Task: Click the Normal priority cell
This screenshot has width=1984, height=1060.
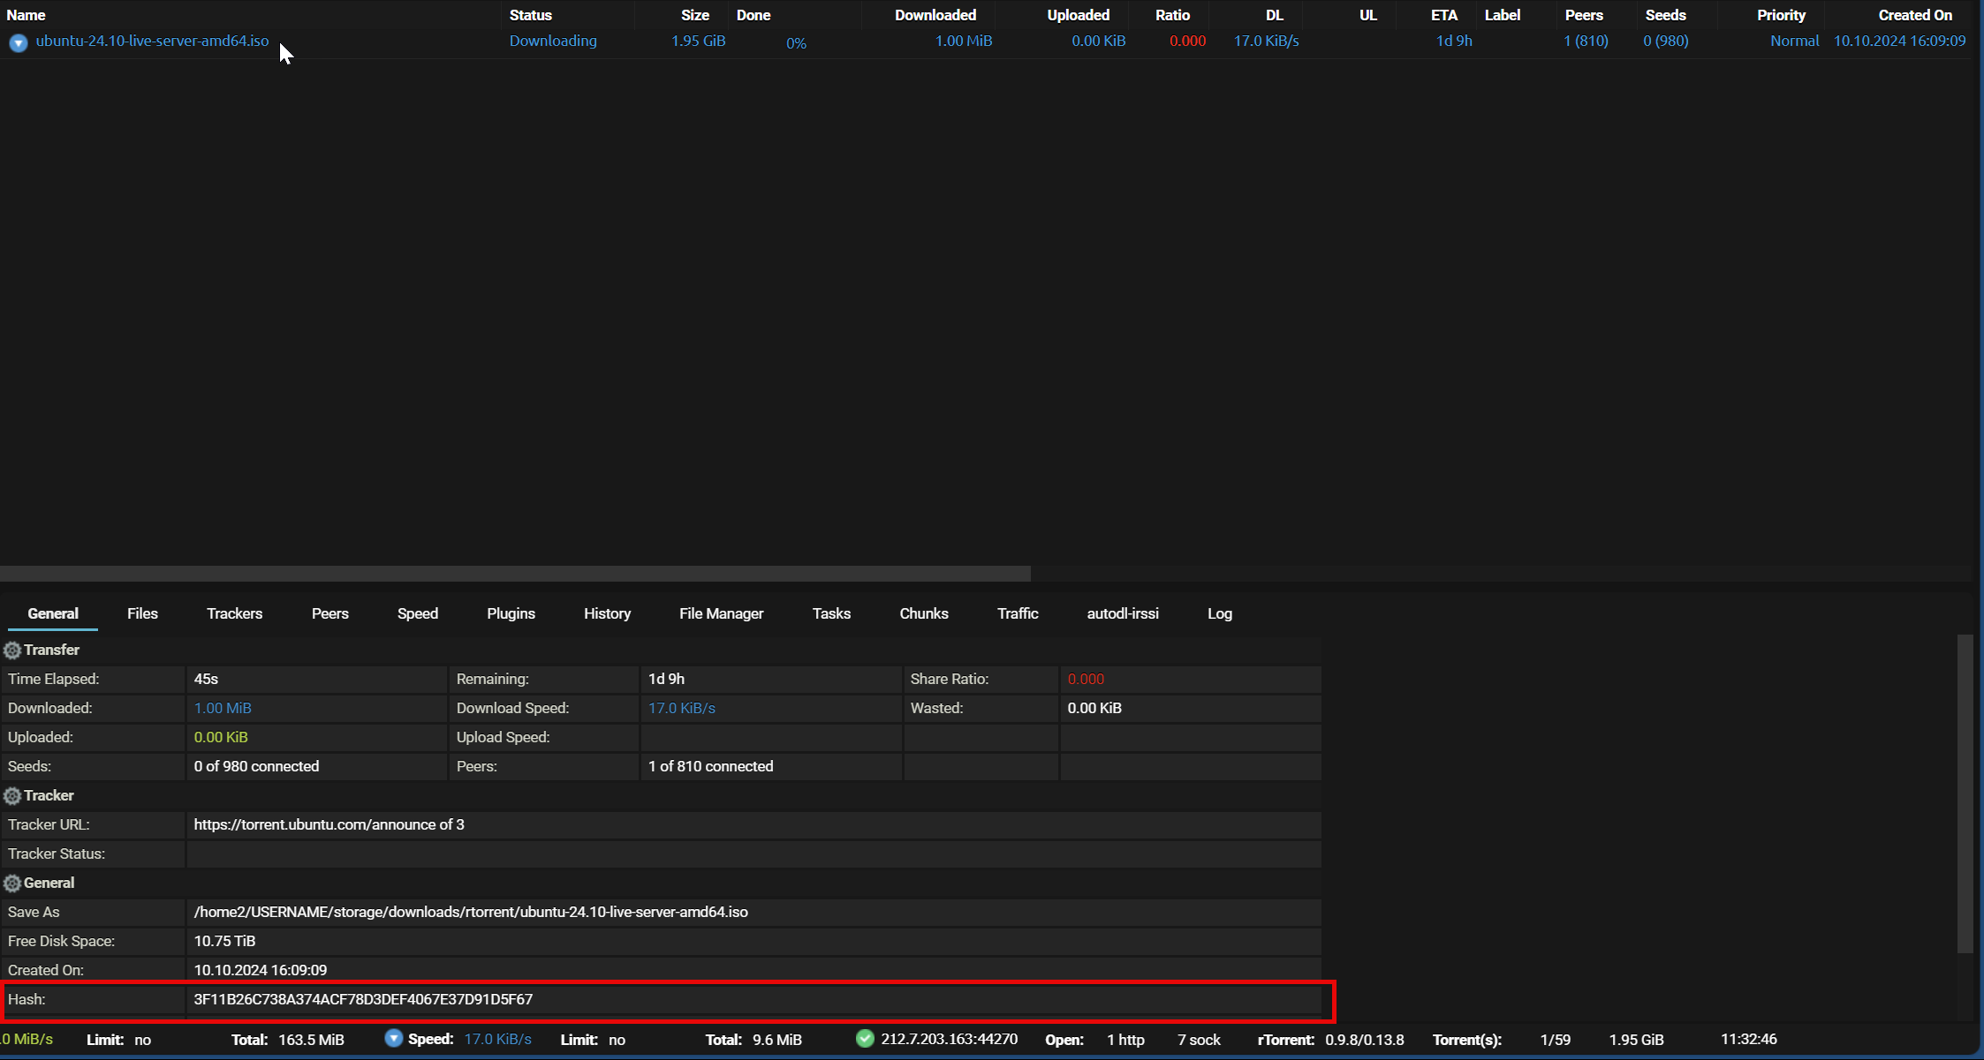Action: point(1794,41)
